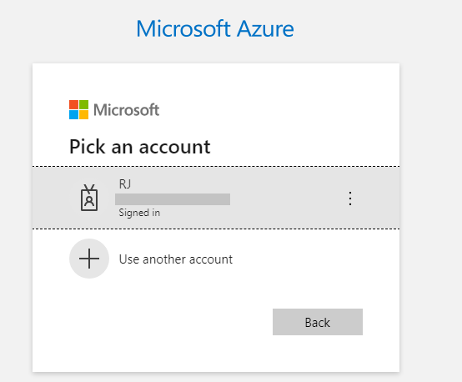Image resolution: width=462 pixels, height=382 pixels.
Task: Select the RJ signed-in account tile
Action: [x=216, y=198]
